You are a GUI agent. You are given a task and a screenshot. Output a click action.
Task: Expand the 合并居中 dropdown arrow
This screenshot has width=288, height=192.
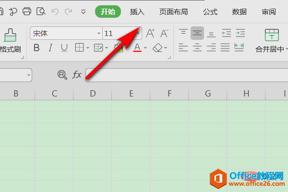pyautogui.click(x=287, y=49)
